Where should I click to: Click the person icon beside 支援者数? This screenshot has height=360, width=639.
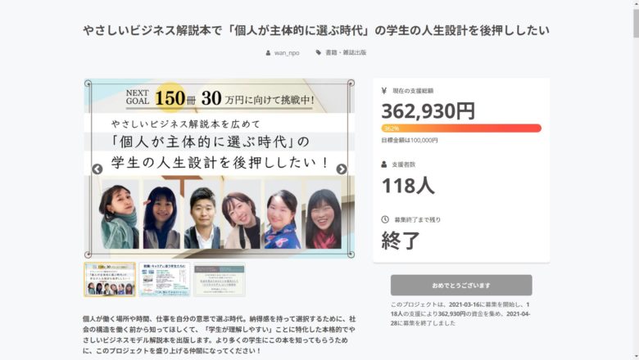tap(384, 164)
